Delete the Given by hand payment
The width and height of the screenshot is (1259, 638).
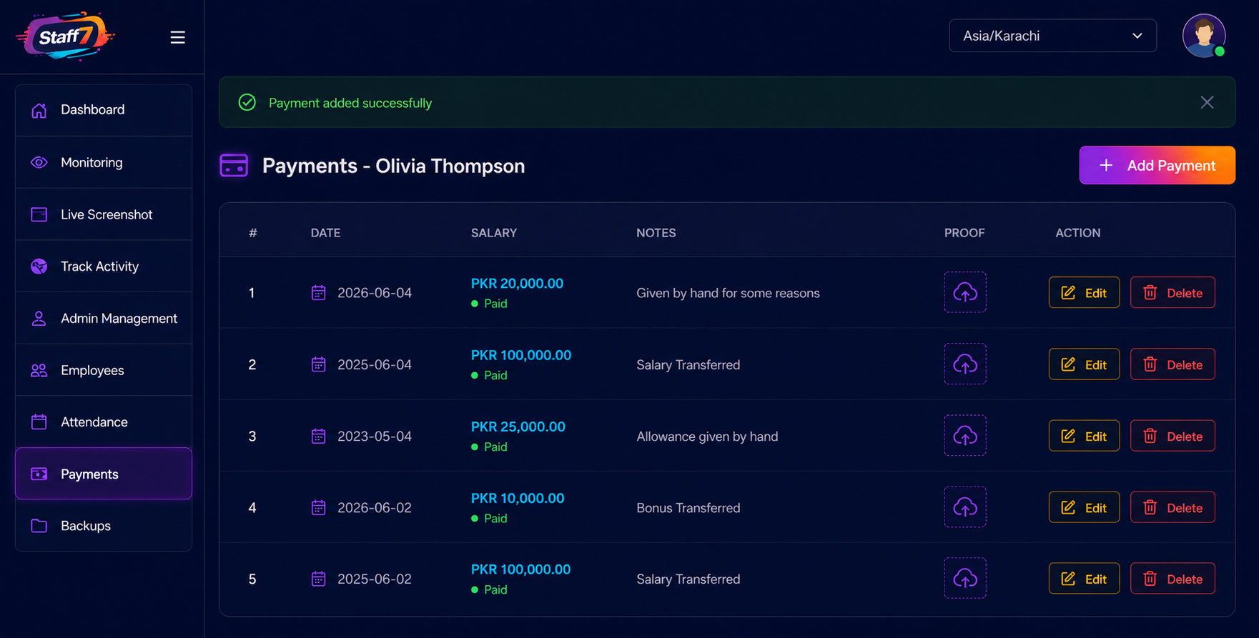1172,293
